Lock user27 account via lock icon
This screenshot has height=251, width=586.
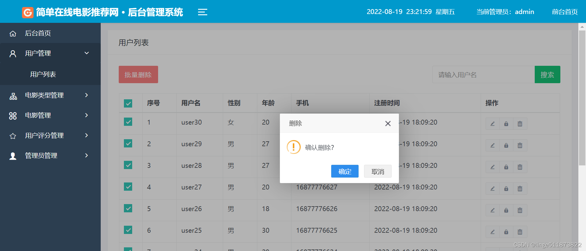506,189
